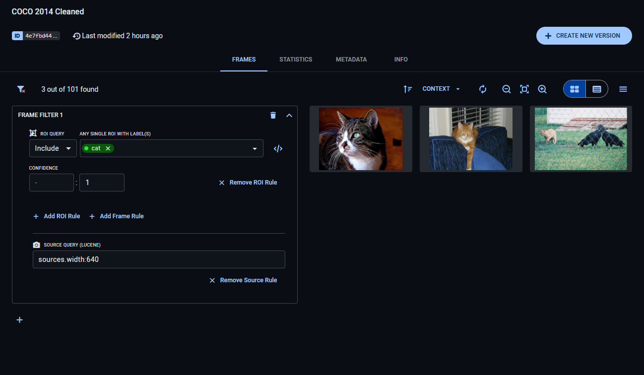Delete Frame Filter 1 with the trash icon
The height and width of the screenshot is (375, 644).
click(x=273, y=115)
